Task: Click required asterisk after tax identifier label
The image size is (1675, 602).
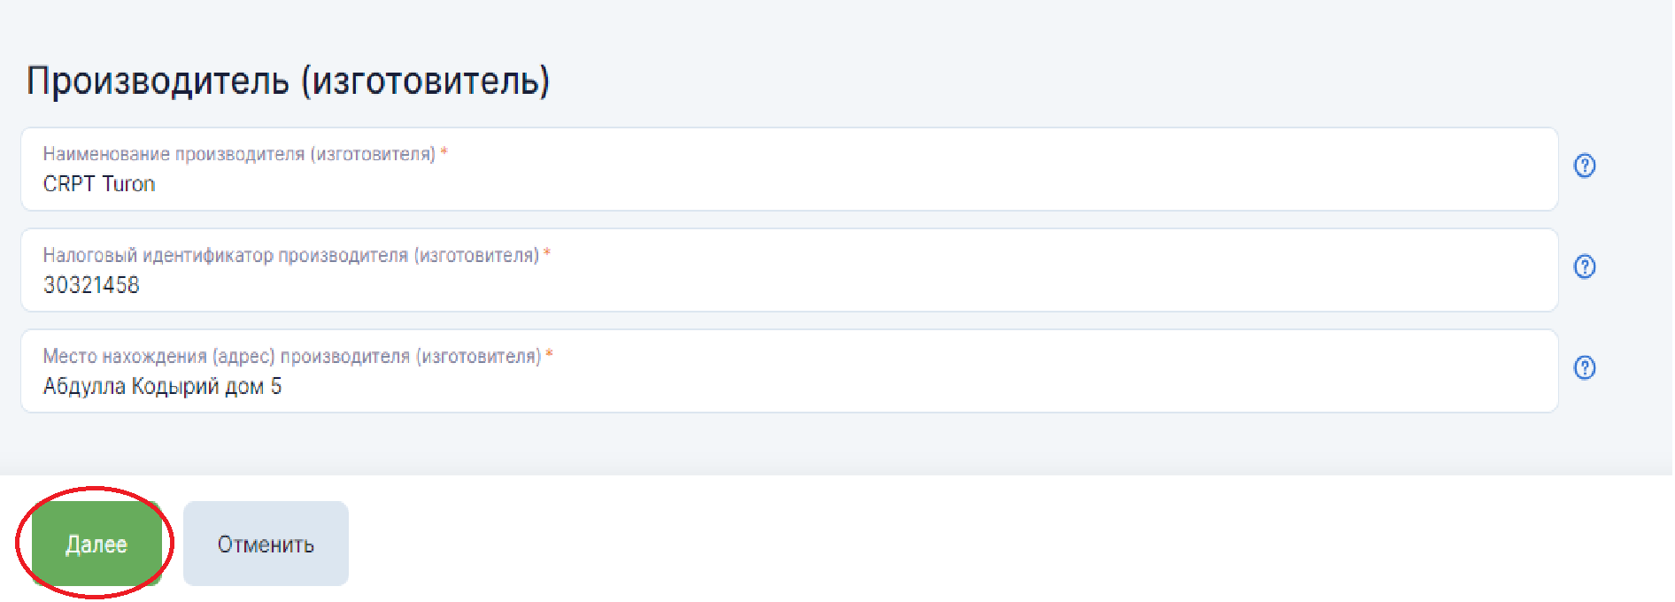Action: coord(547,253)
